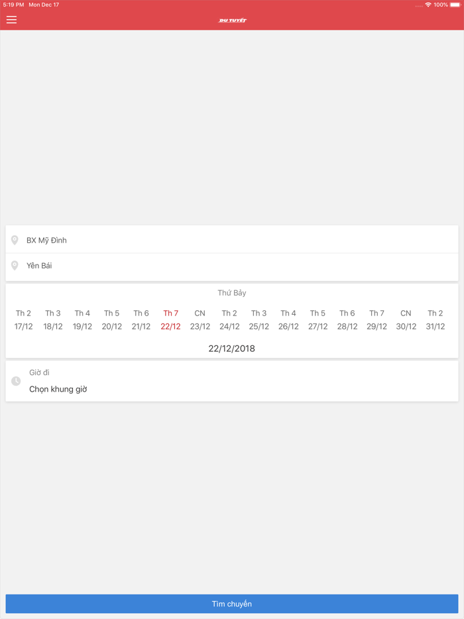Tap the clock icon beside Giờ đi

pyautogui.click(x=16, y=381)
